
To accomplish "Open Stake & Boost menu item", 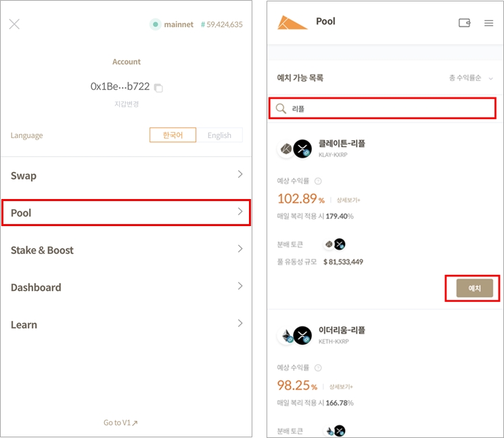I will (x=127, y=250).
